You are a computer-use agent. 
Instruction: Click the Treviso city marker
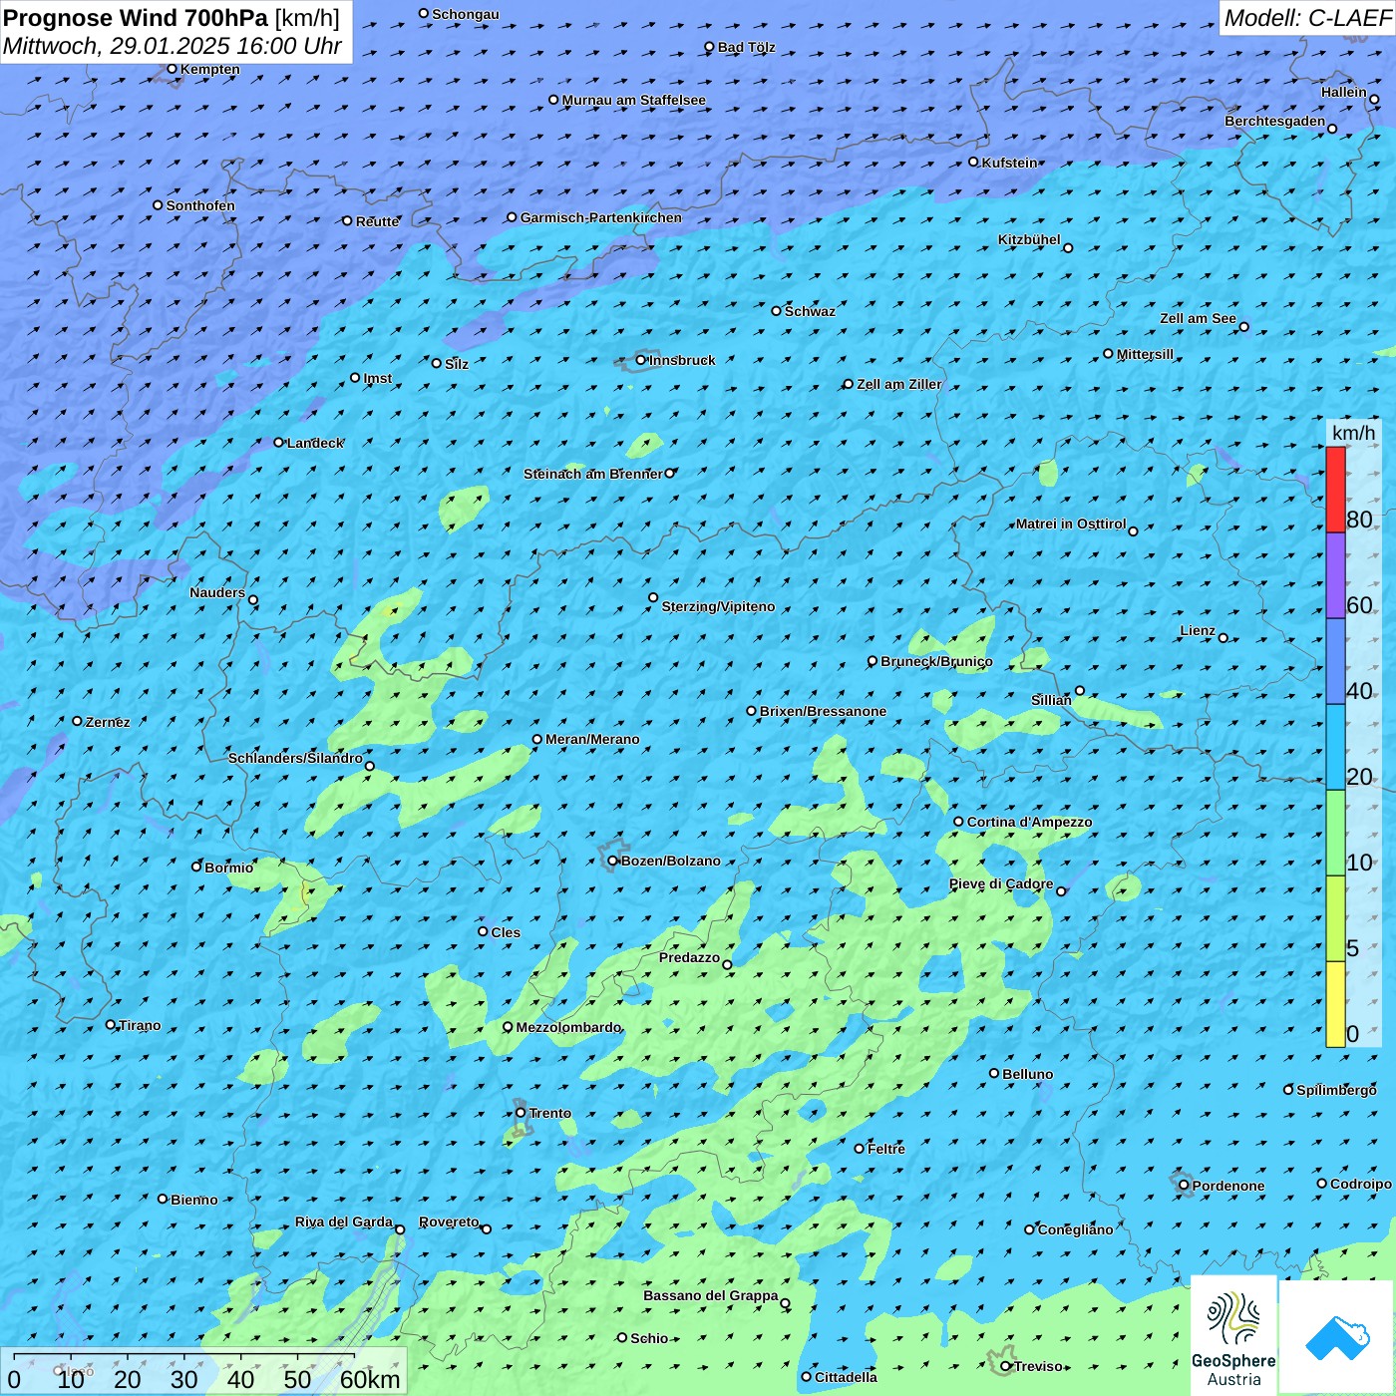(1006, 1366)
